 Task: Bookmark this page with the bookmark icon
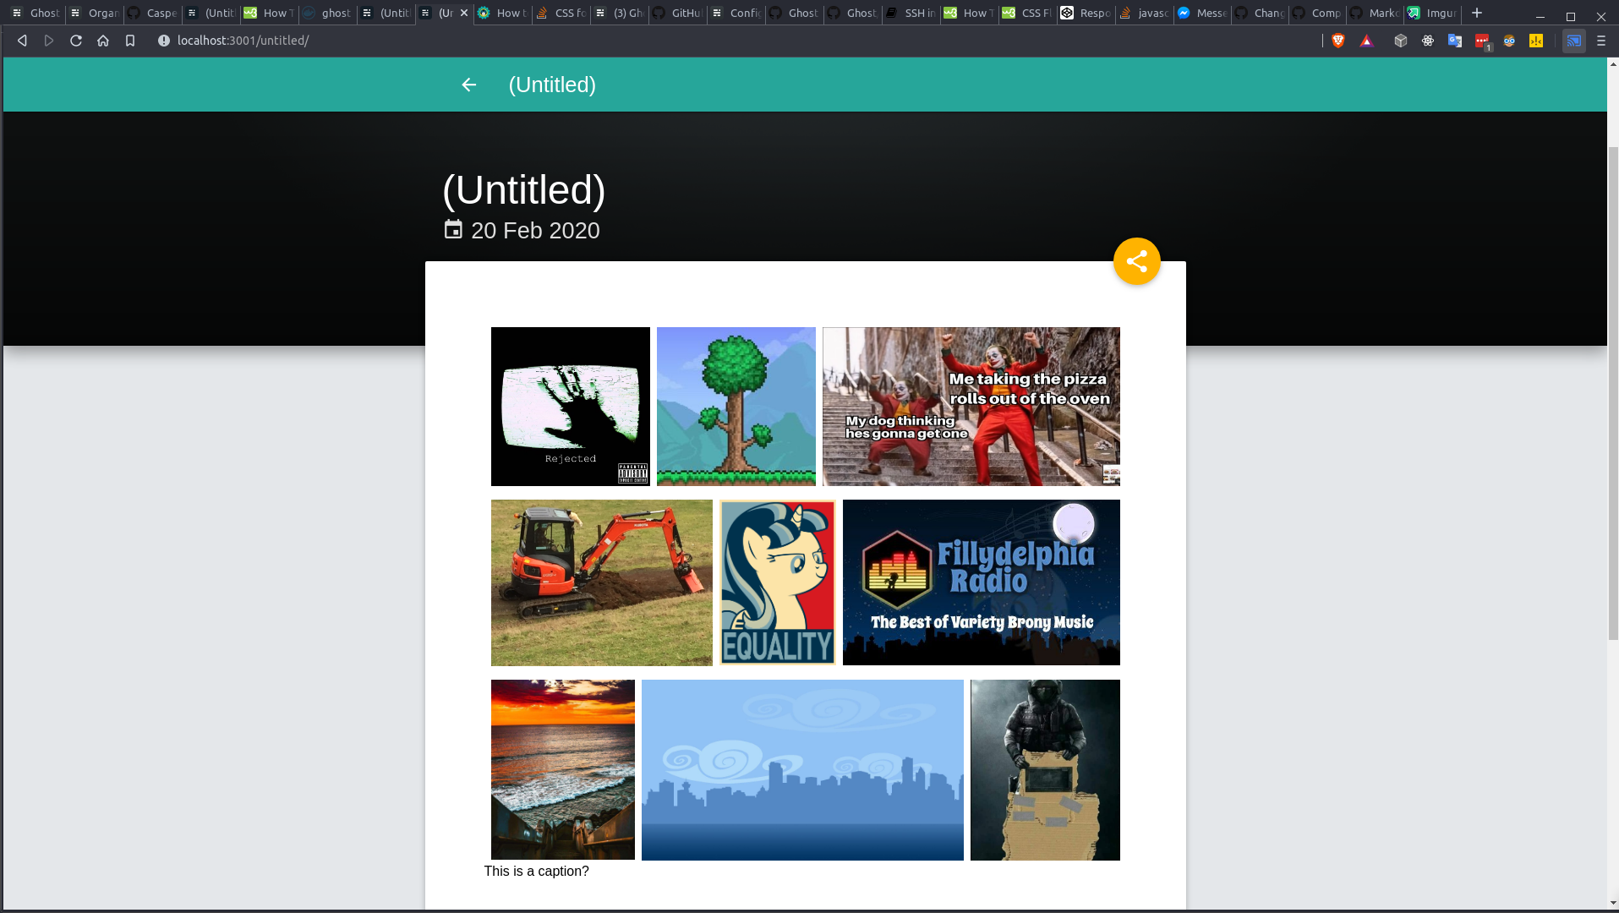tap(130, 41)
